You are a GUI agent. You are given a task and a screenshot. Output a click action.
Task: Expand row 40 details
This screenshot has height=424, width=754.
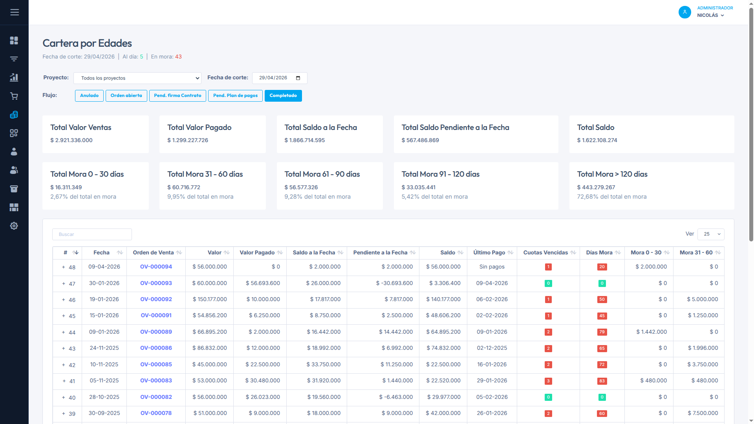click(x=64, y=398)
